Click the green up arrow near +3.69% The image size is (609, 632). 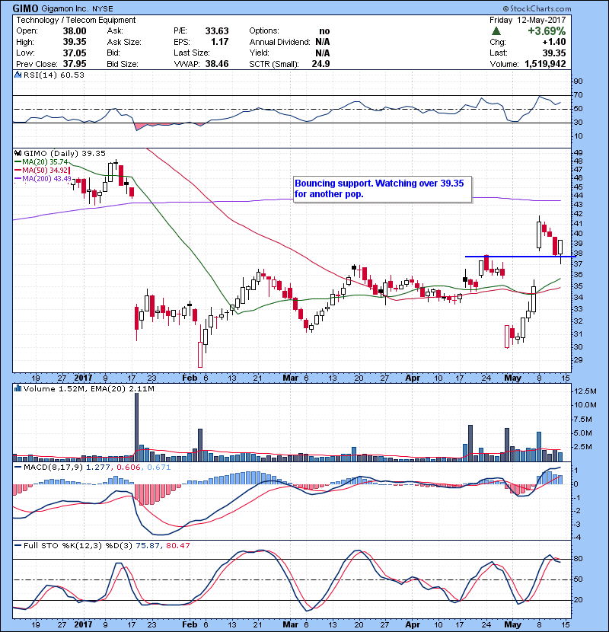click(496, 30)
